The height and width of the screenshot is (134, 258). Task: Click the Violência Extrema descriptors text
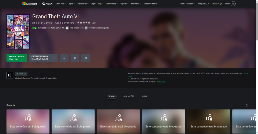pos(36,78)
